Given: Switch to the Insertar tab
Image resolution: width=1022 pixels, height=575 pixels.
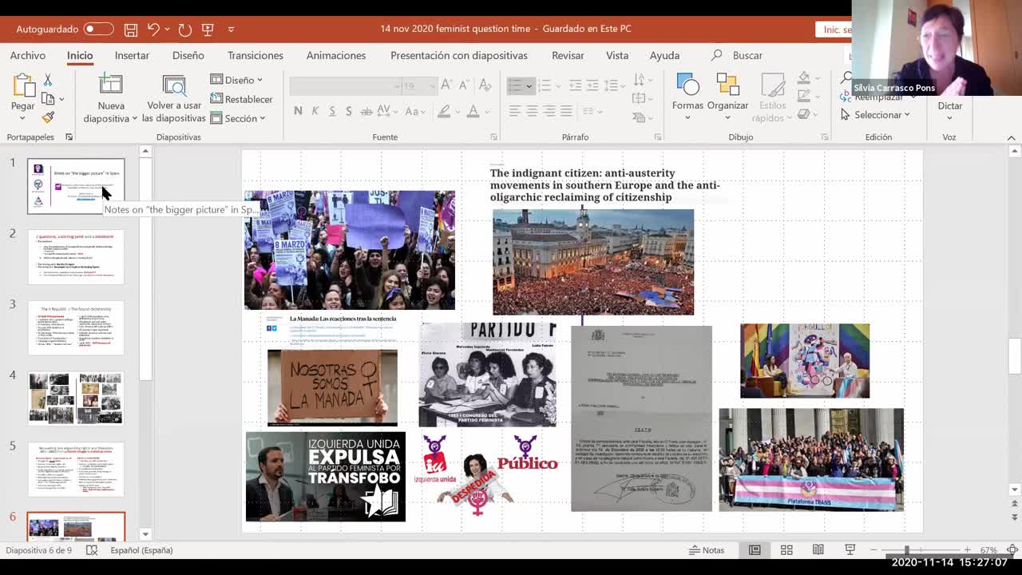Looking at the screenshot, I should pyautogui.click(x=132, y=55).
